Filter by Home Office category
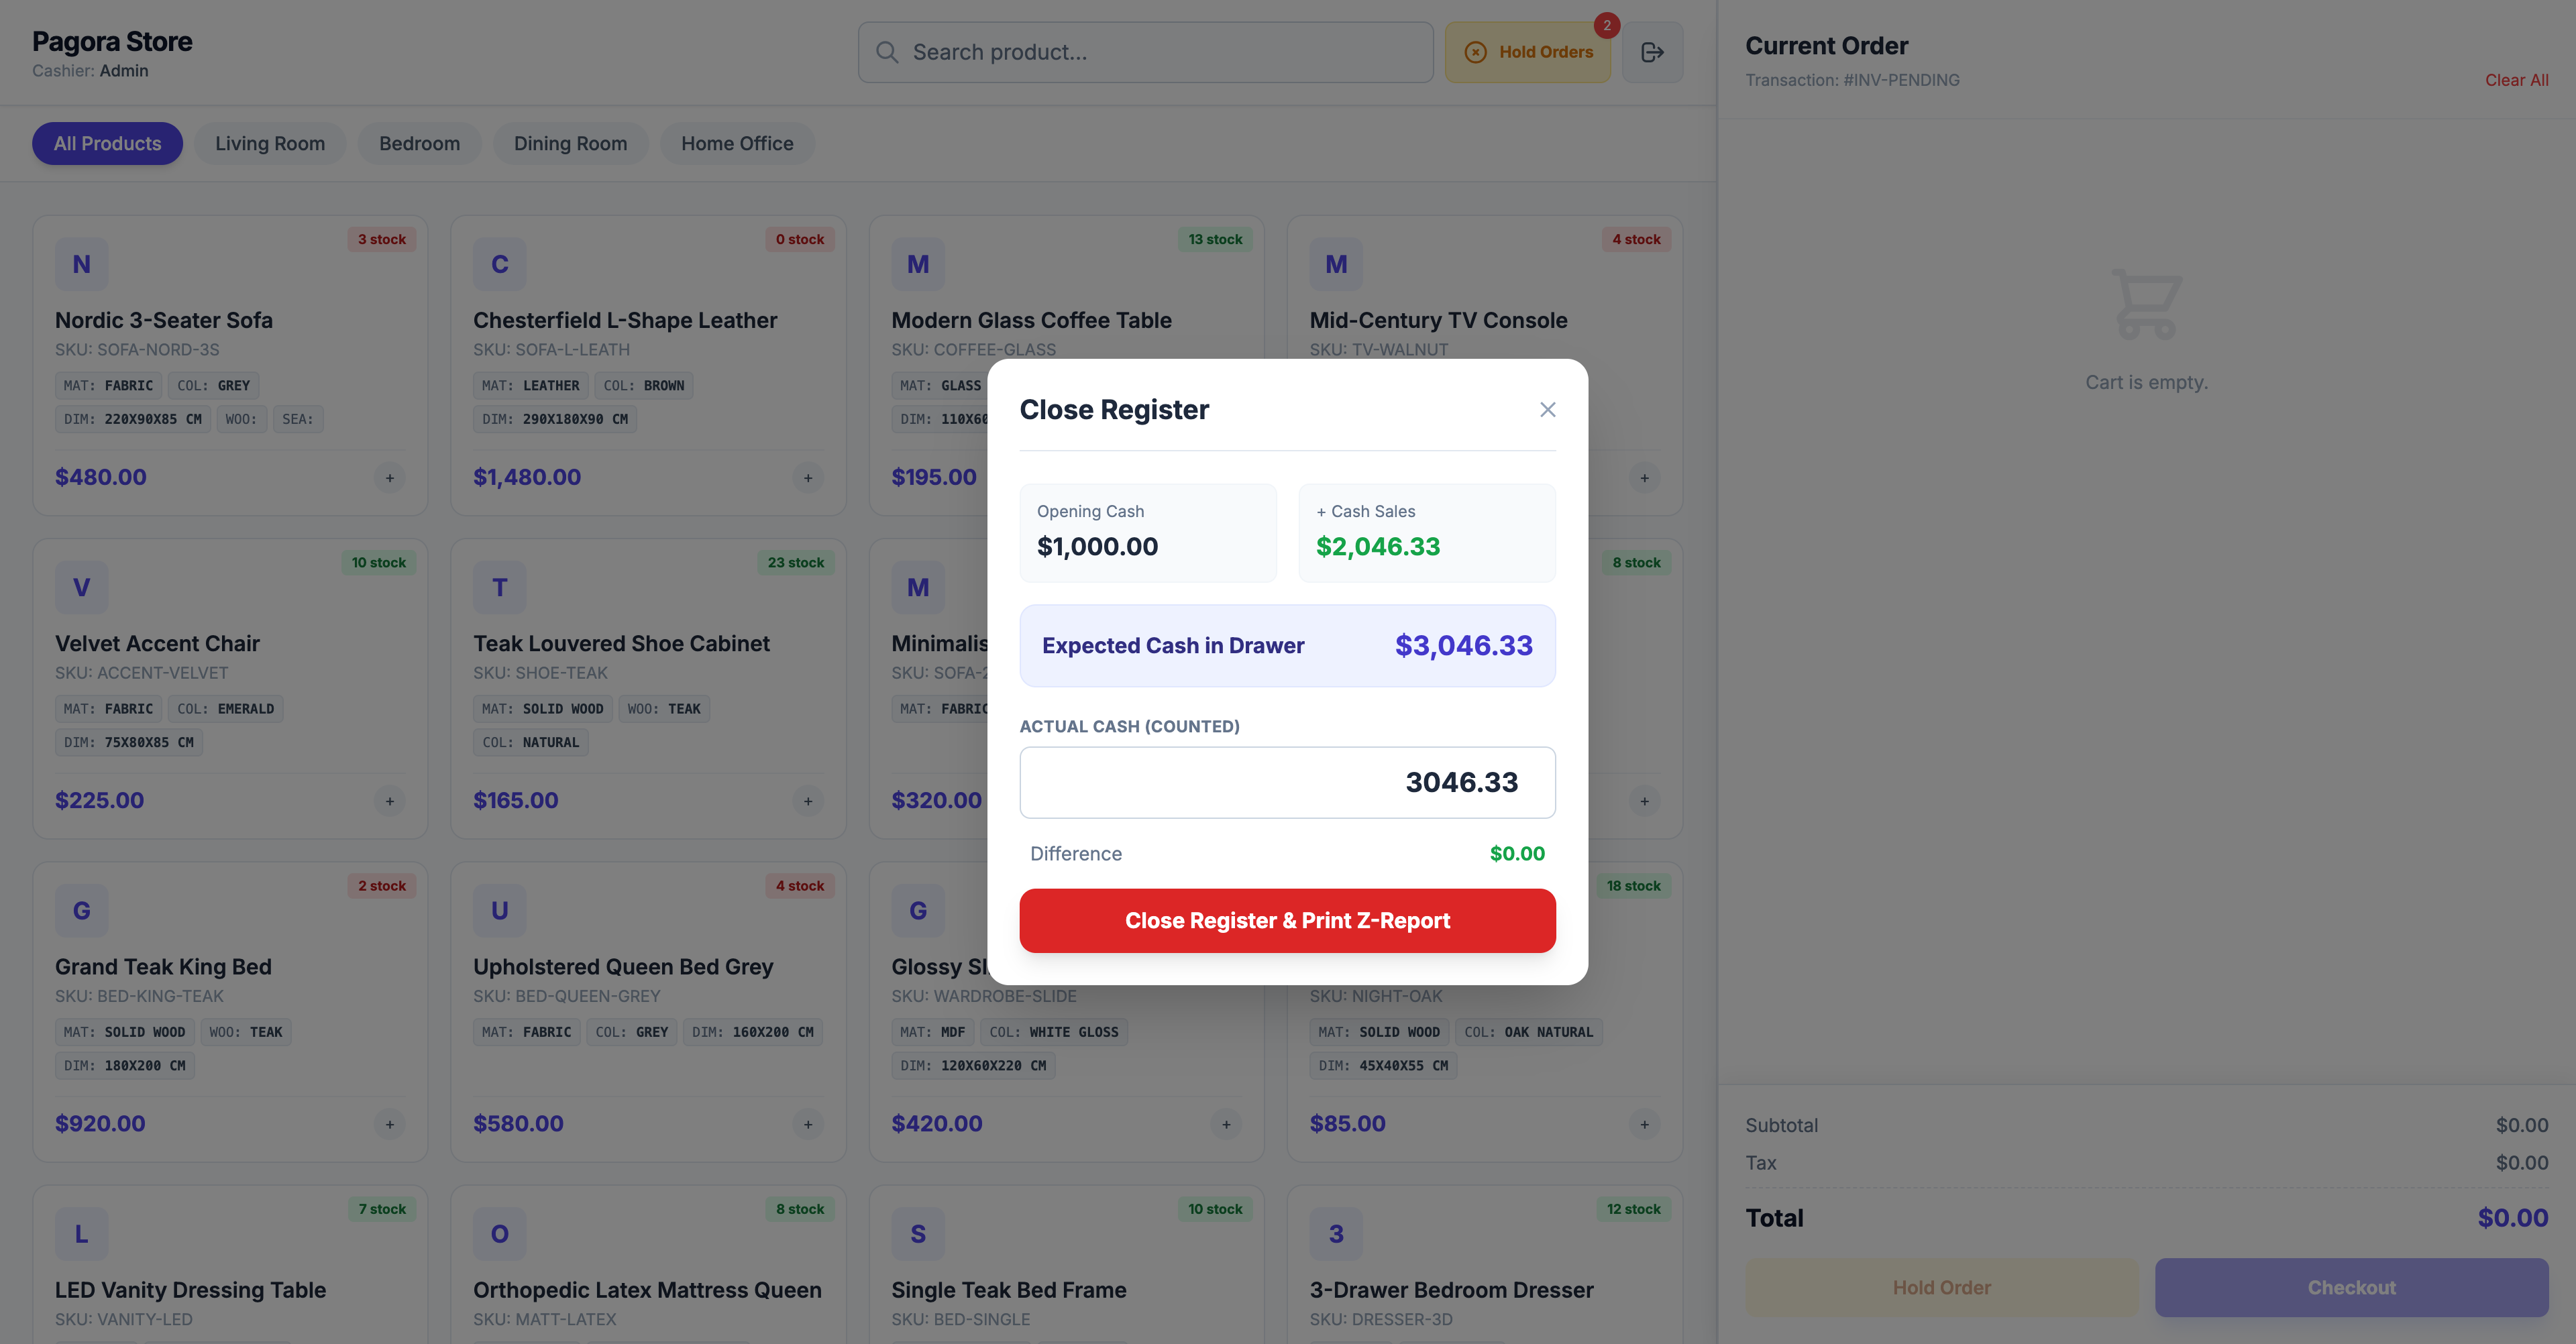Screen dimensions: 2576x1344 (x=737, y=144)
